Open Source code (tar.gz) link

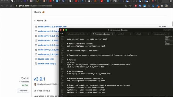(47, 64)
